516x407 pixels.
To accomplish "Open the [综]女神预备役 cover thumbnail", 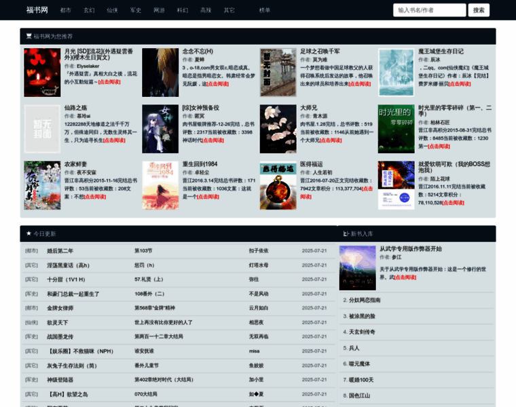I will [x=160, y=129].
